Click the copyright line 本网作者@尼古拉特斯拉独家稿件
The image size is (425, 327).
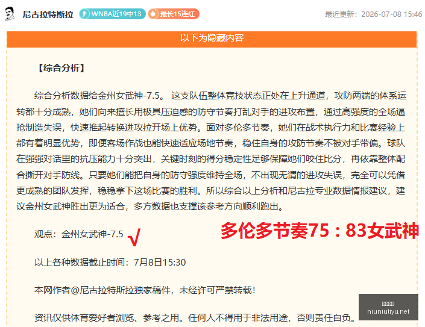click(x=145, y=290)
